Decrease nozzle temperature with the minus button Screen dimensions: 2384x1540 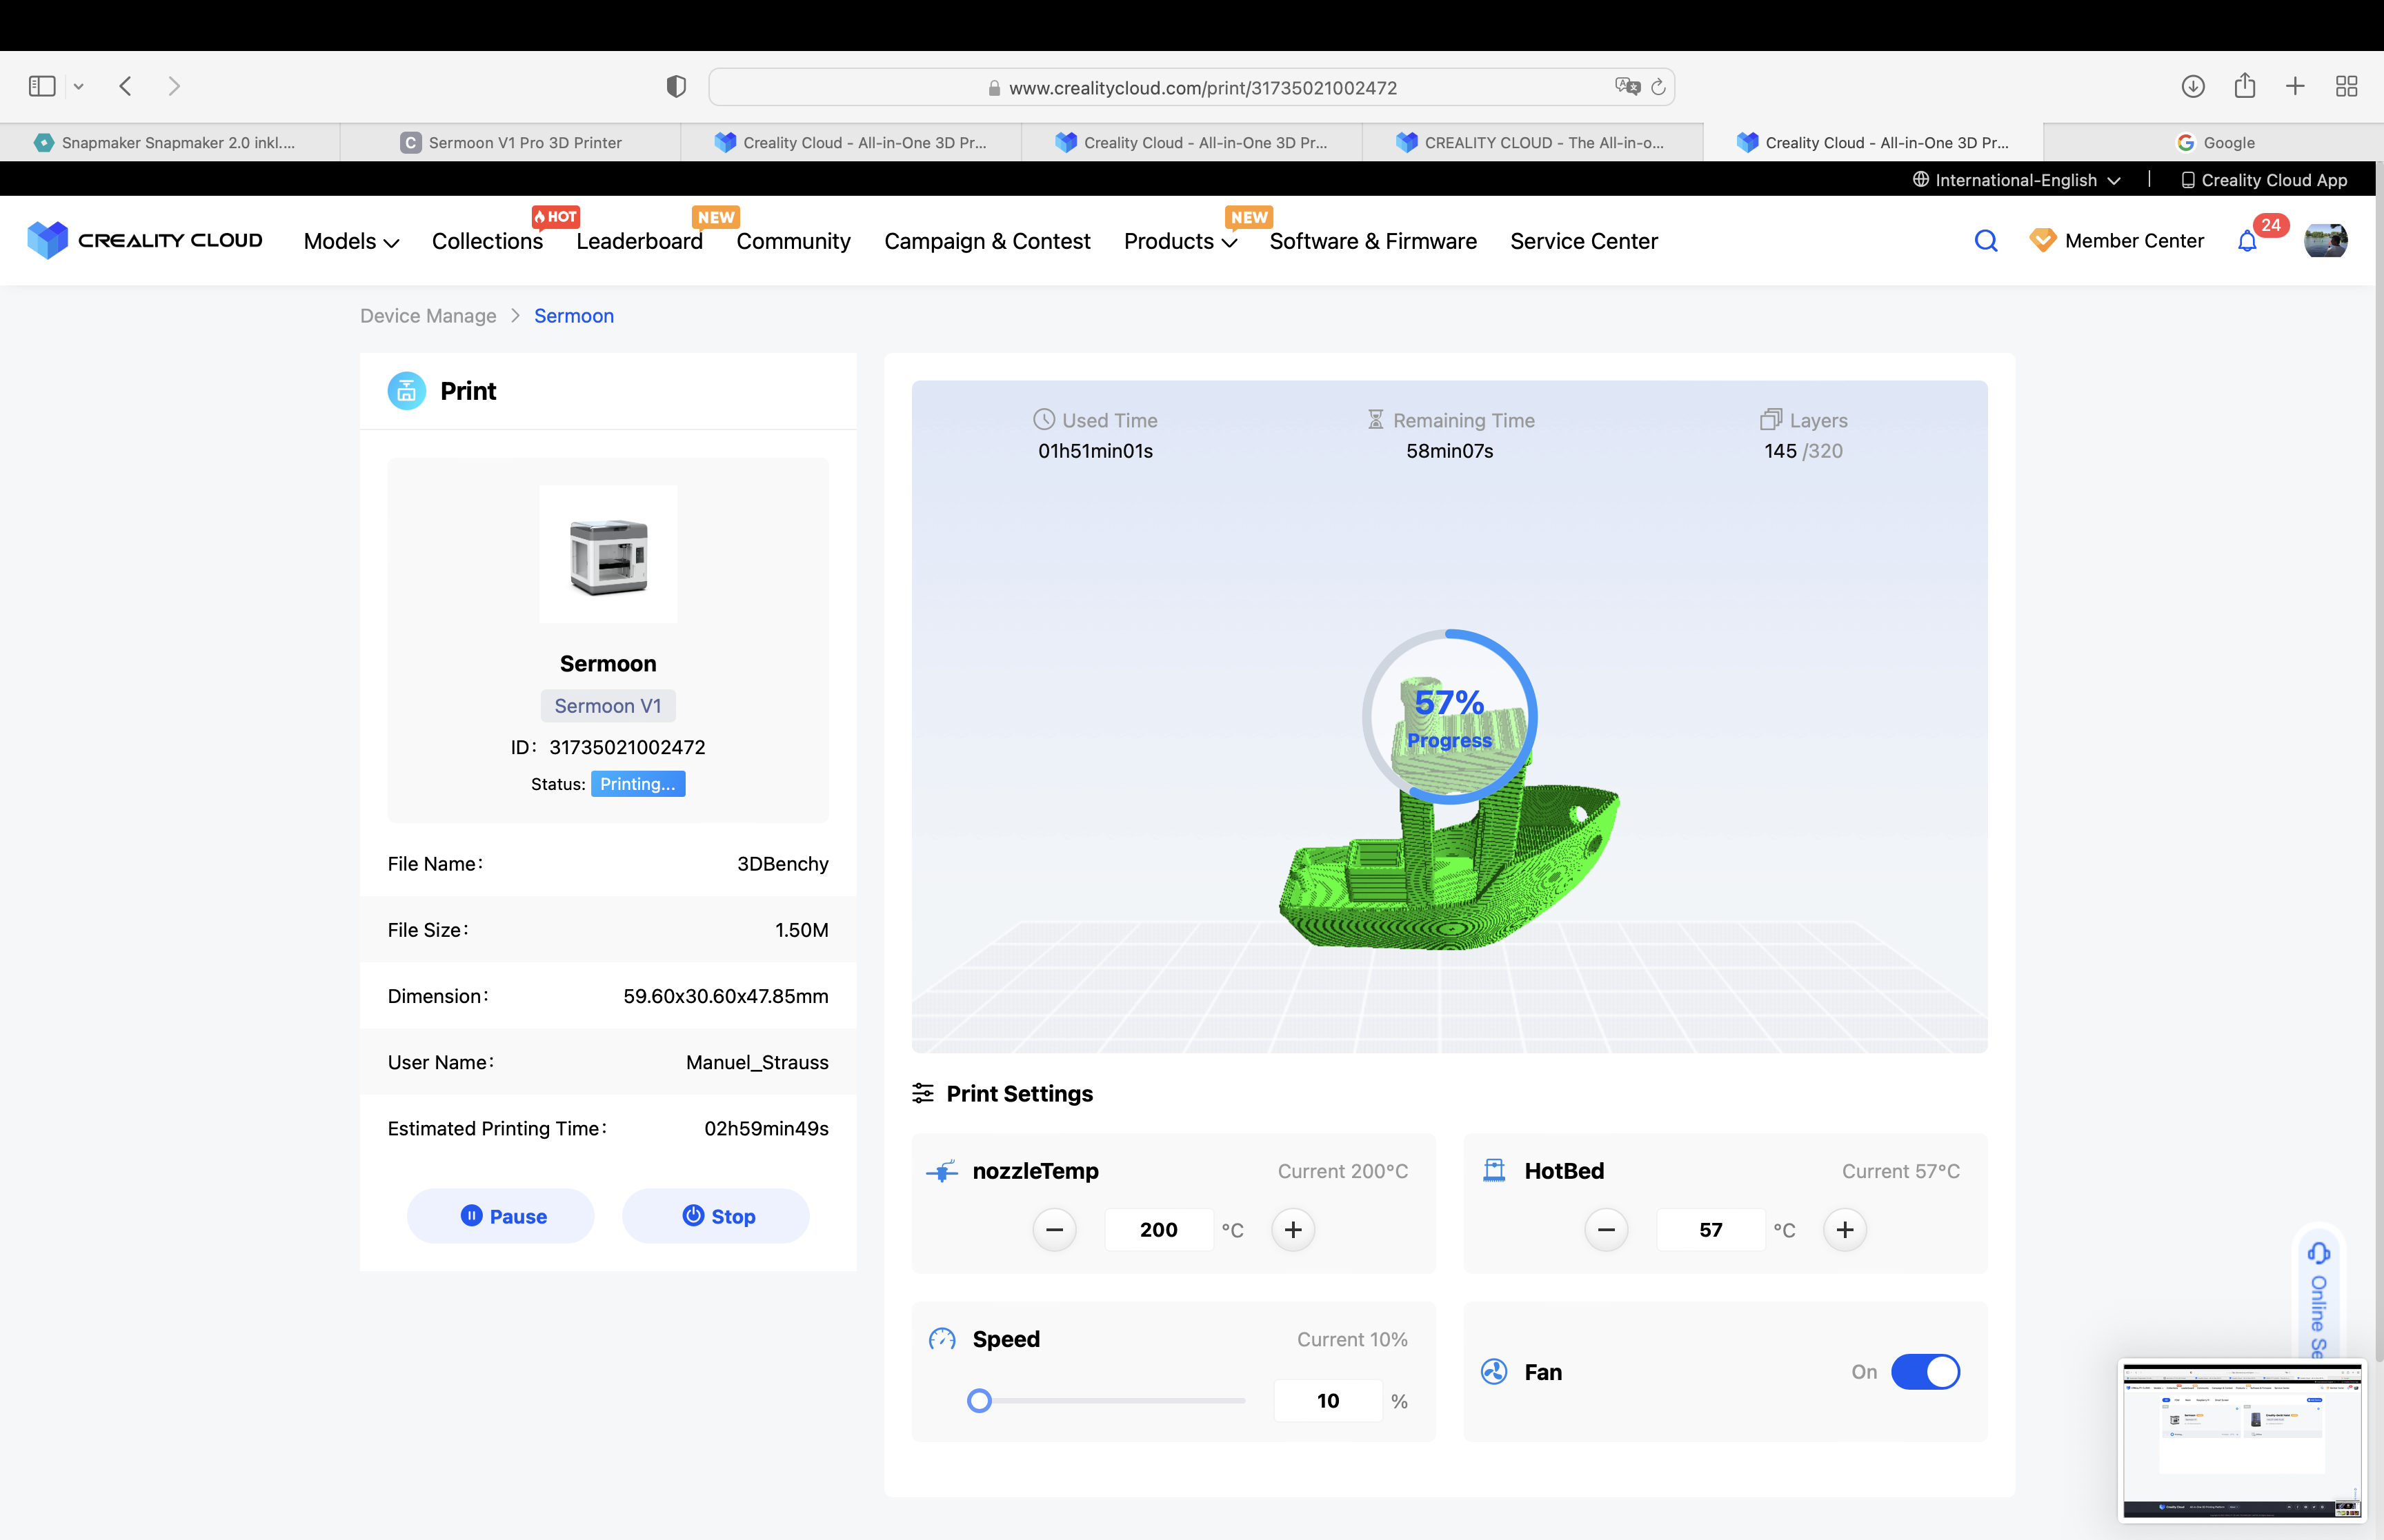[x=1055, y=1229]
